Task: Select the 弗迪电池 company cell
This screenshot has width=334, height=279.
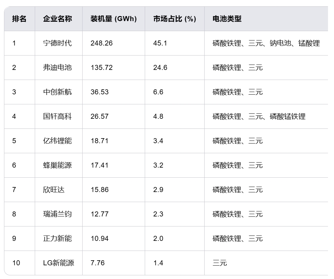Action: pos(57,68)
